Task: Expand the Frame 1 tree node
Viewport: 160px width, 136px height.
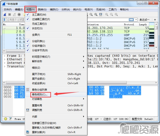Action: coord(5,56)
